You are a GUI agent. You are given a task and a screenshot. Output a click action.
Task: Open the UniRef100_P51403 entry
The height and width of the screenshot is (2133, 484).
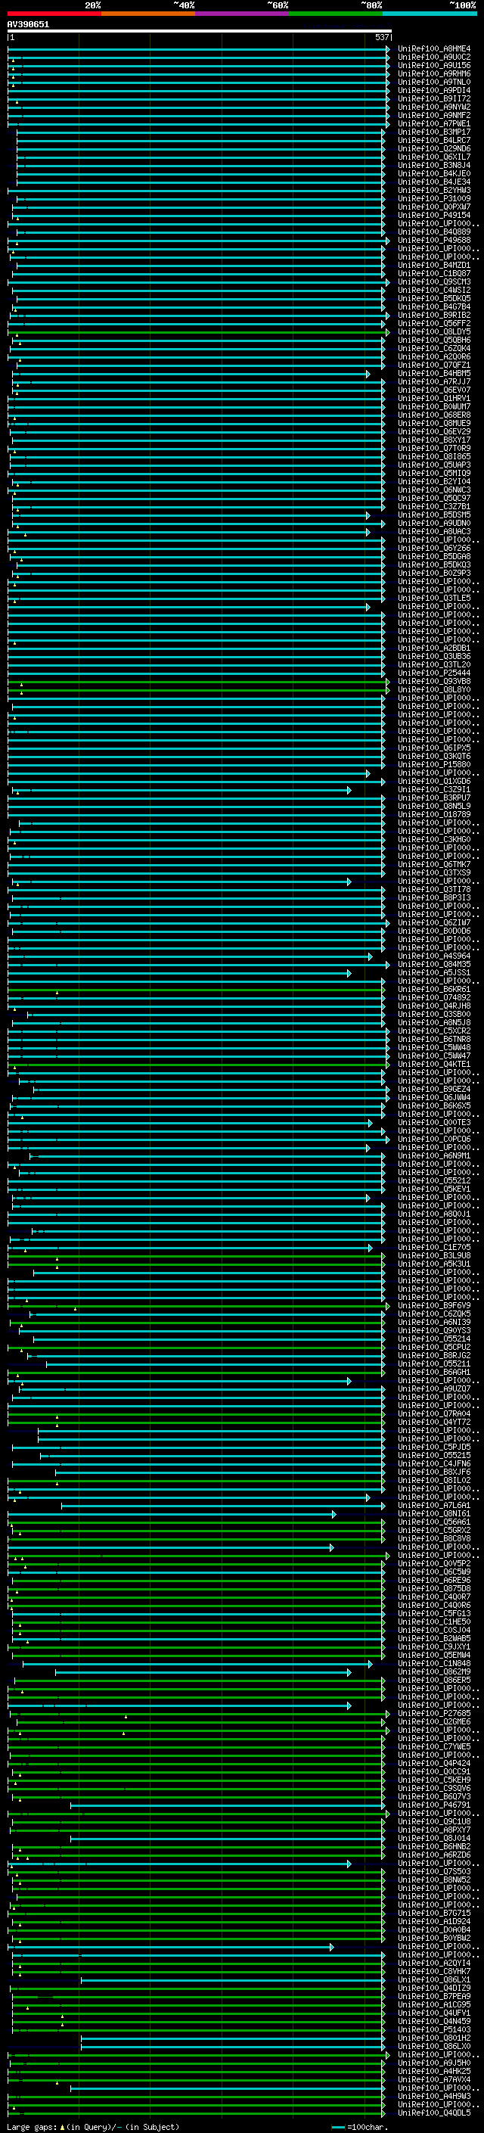[x=434, y=2029]
